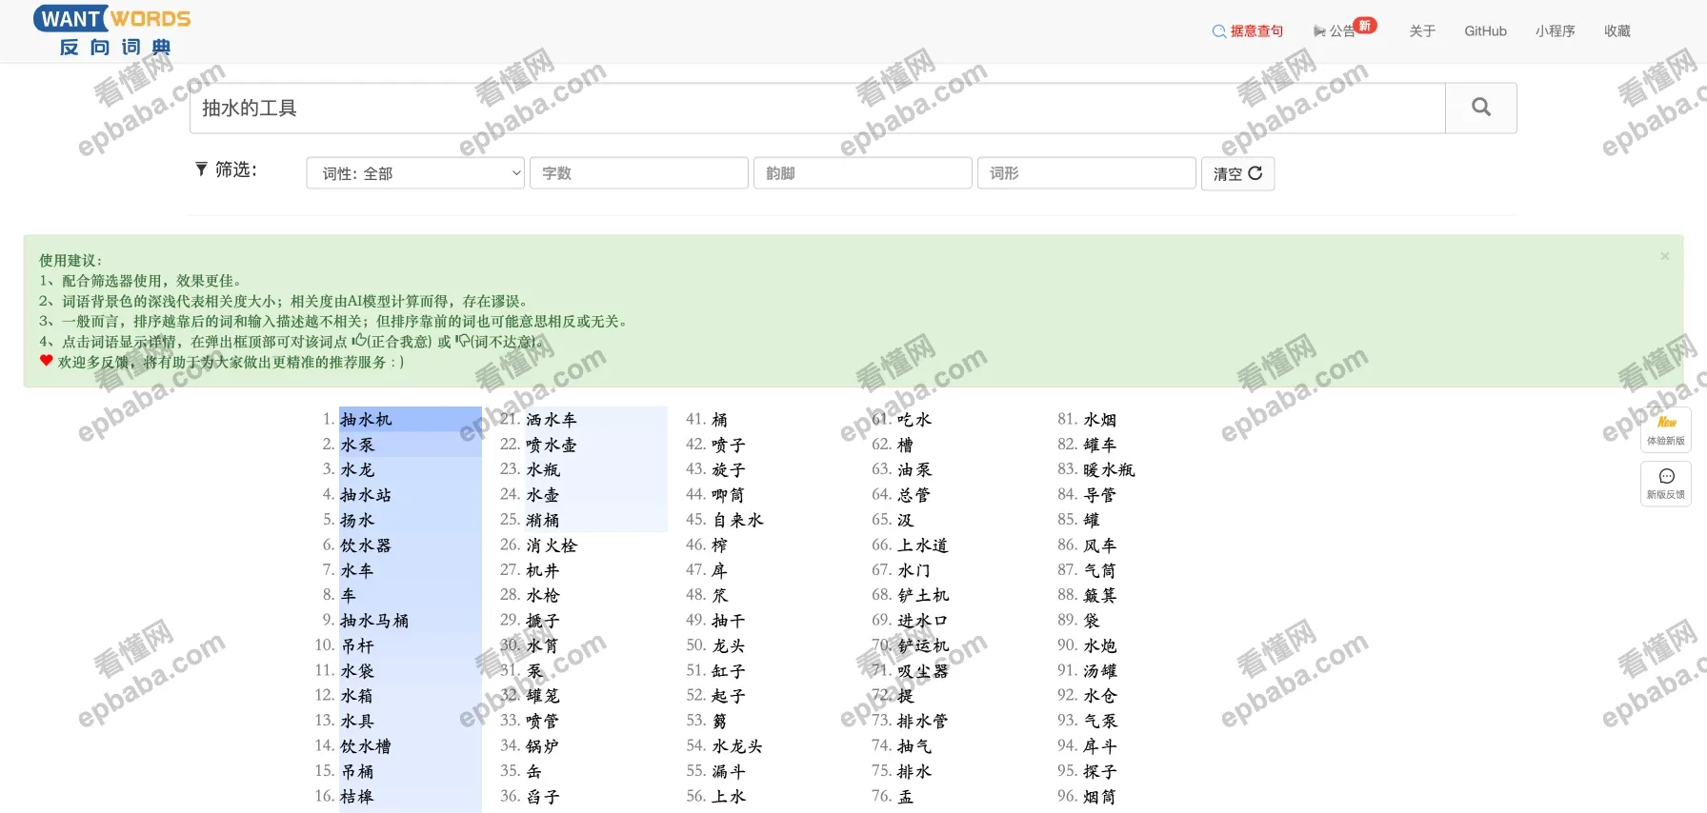Click 收藏 in the top navigation
1707x813 pixels.
click(x=1617, y=31)
